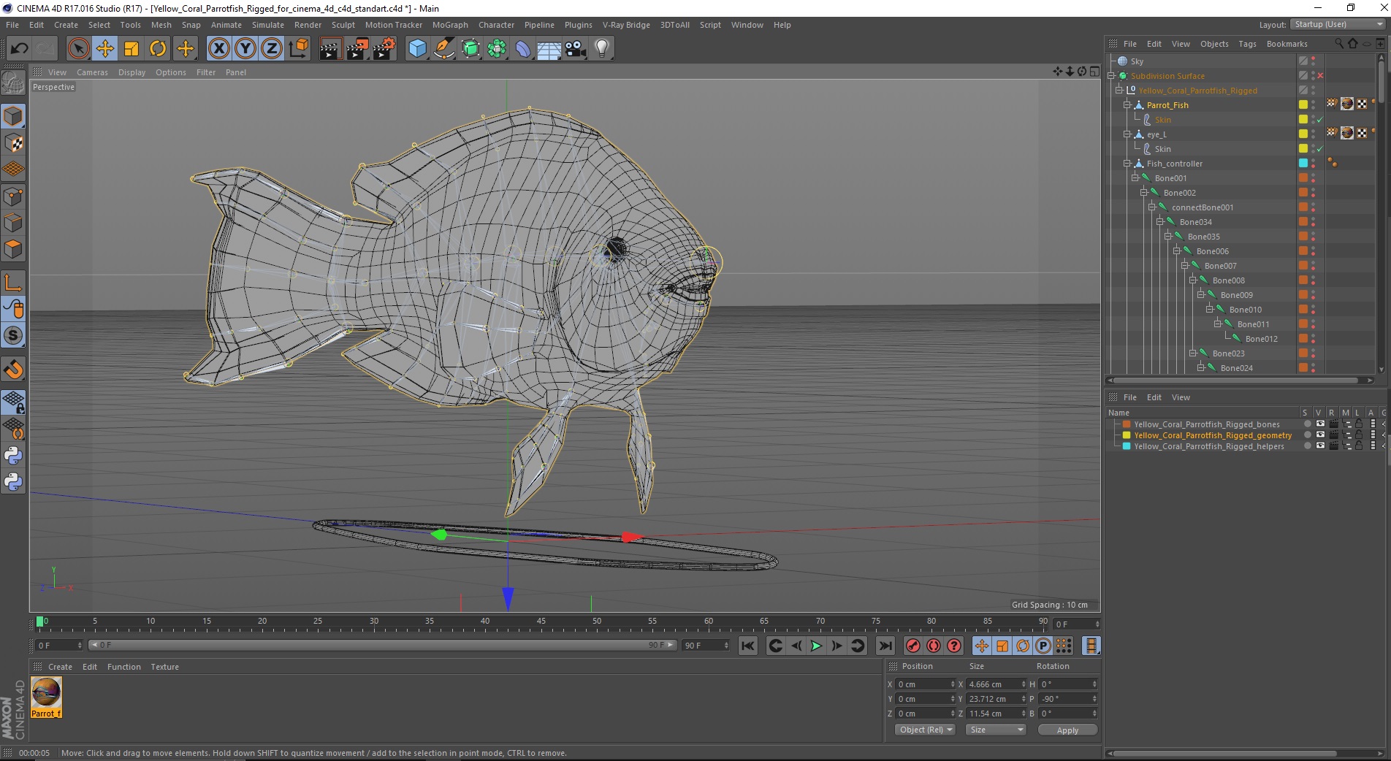This screenshot has width=1391, height=761.
Task: Open the Mesh menu
Action: [x=161, y=25]
